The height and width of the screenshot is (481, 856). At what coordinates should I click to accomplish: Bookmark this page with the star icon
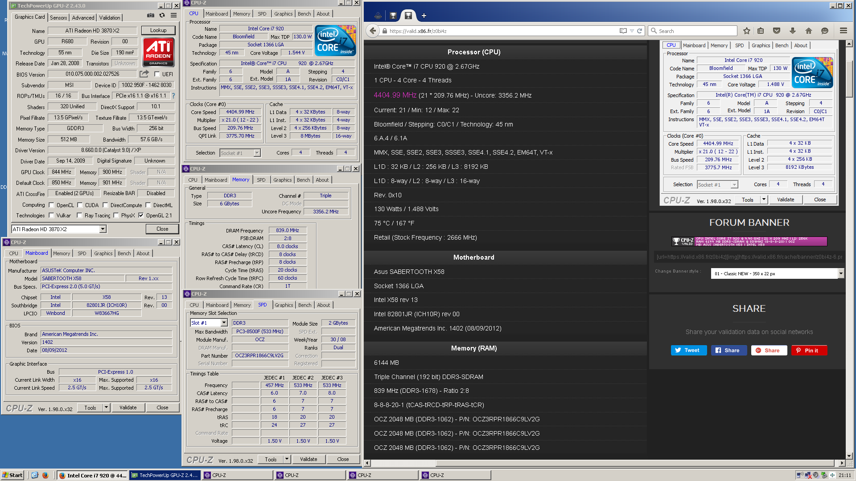747,31
